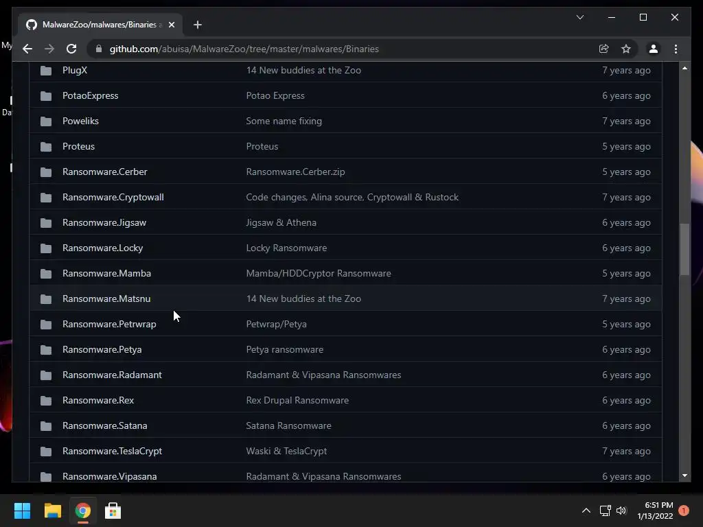The width and height of the screenshot is (703, 527).
Task: Click the Ransomware.Cerber folder icon
Action: point(46,172)
